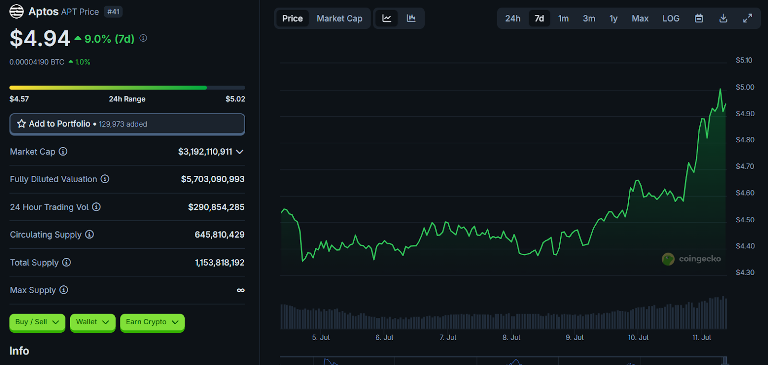Click star icon in Add to Portfolio
768x365 pixels.
pyautogui.click(x=22, y=123)
